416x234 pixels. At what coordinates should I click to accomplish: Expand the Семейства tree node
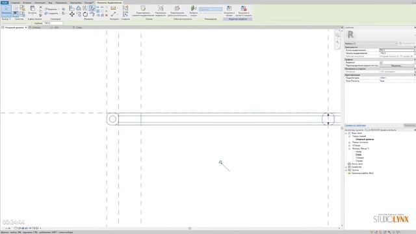tap(346, 167)
